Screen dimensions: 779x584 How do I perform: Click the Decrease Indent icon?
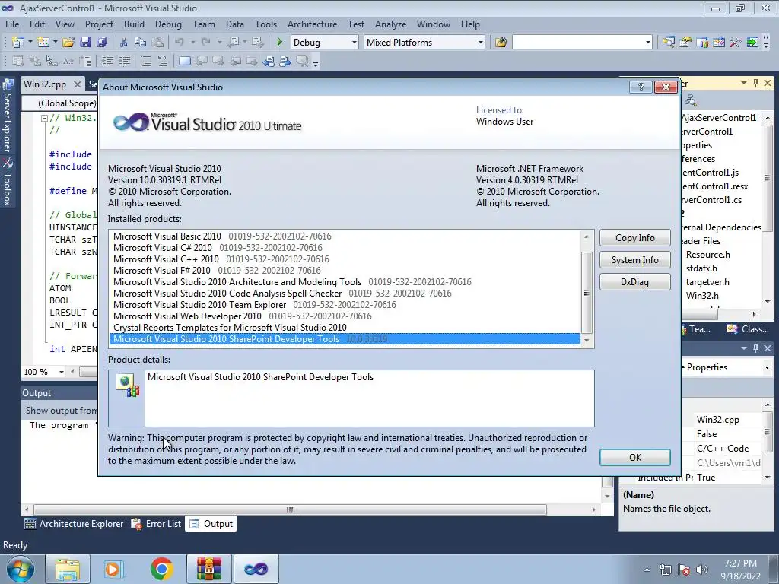pos(107,61)
